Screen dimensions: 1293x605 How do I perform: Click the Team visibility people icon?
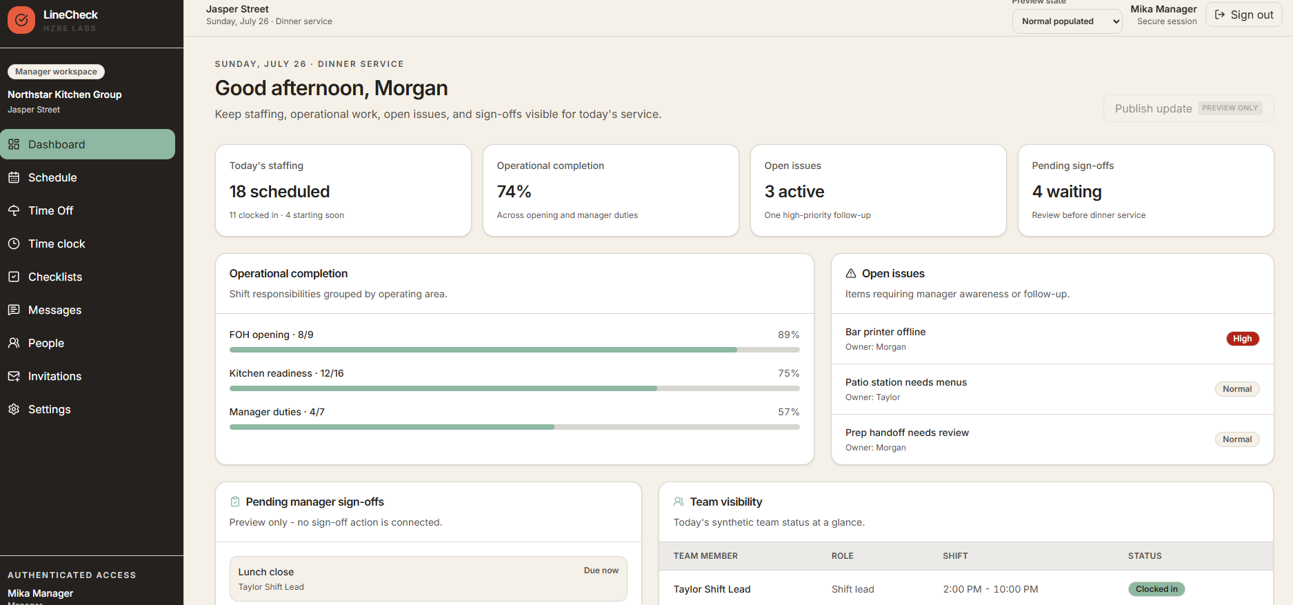tap(679, 502)
